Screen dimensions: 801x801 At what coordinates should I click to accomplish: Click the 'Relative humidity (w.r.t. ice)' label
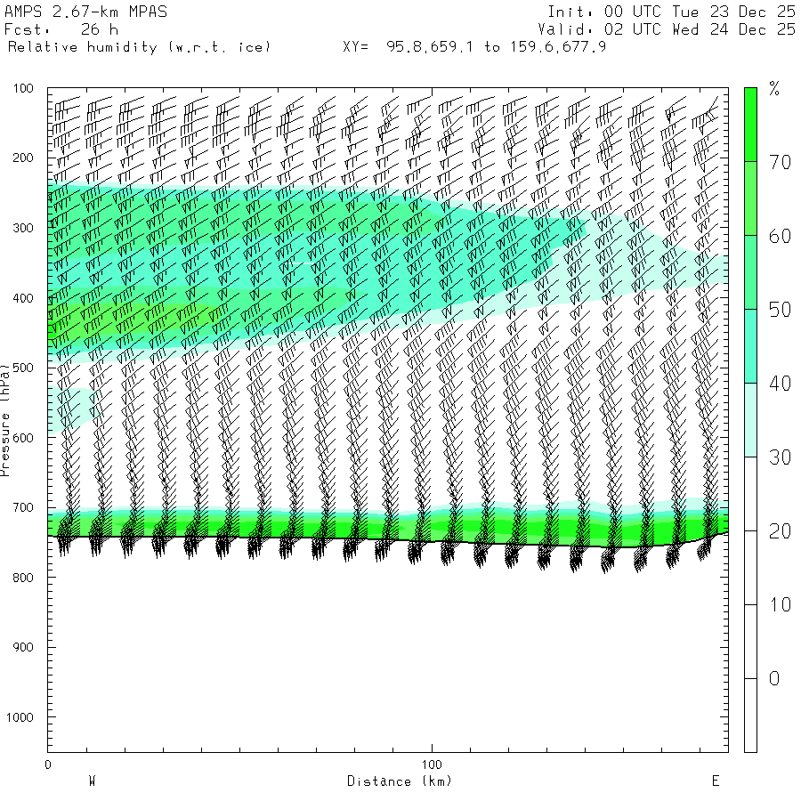pos(139,47)
